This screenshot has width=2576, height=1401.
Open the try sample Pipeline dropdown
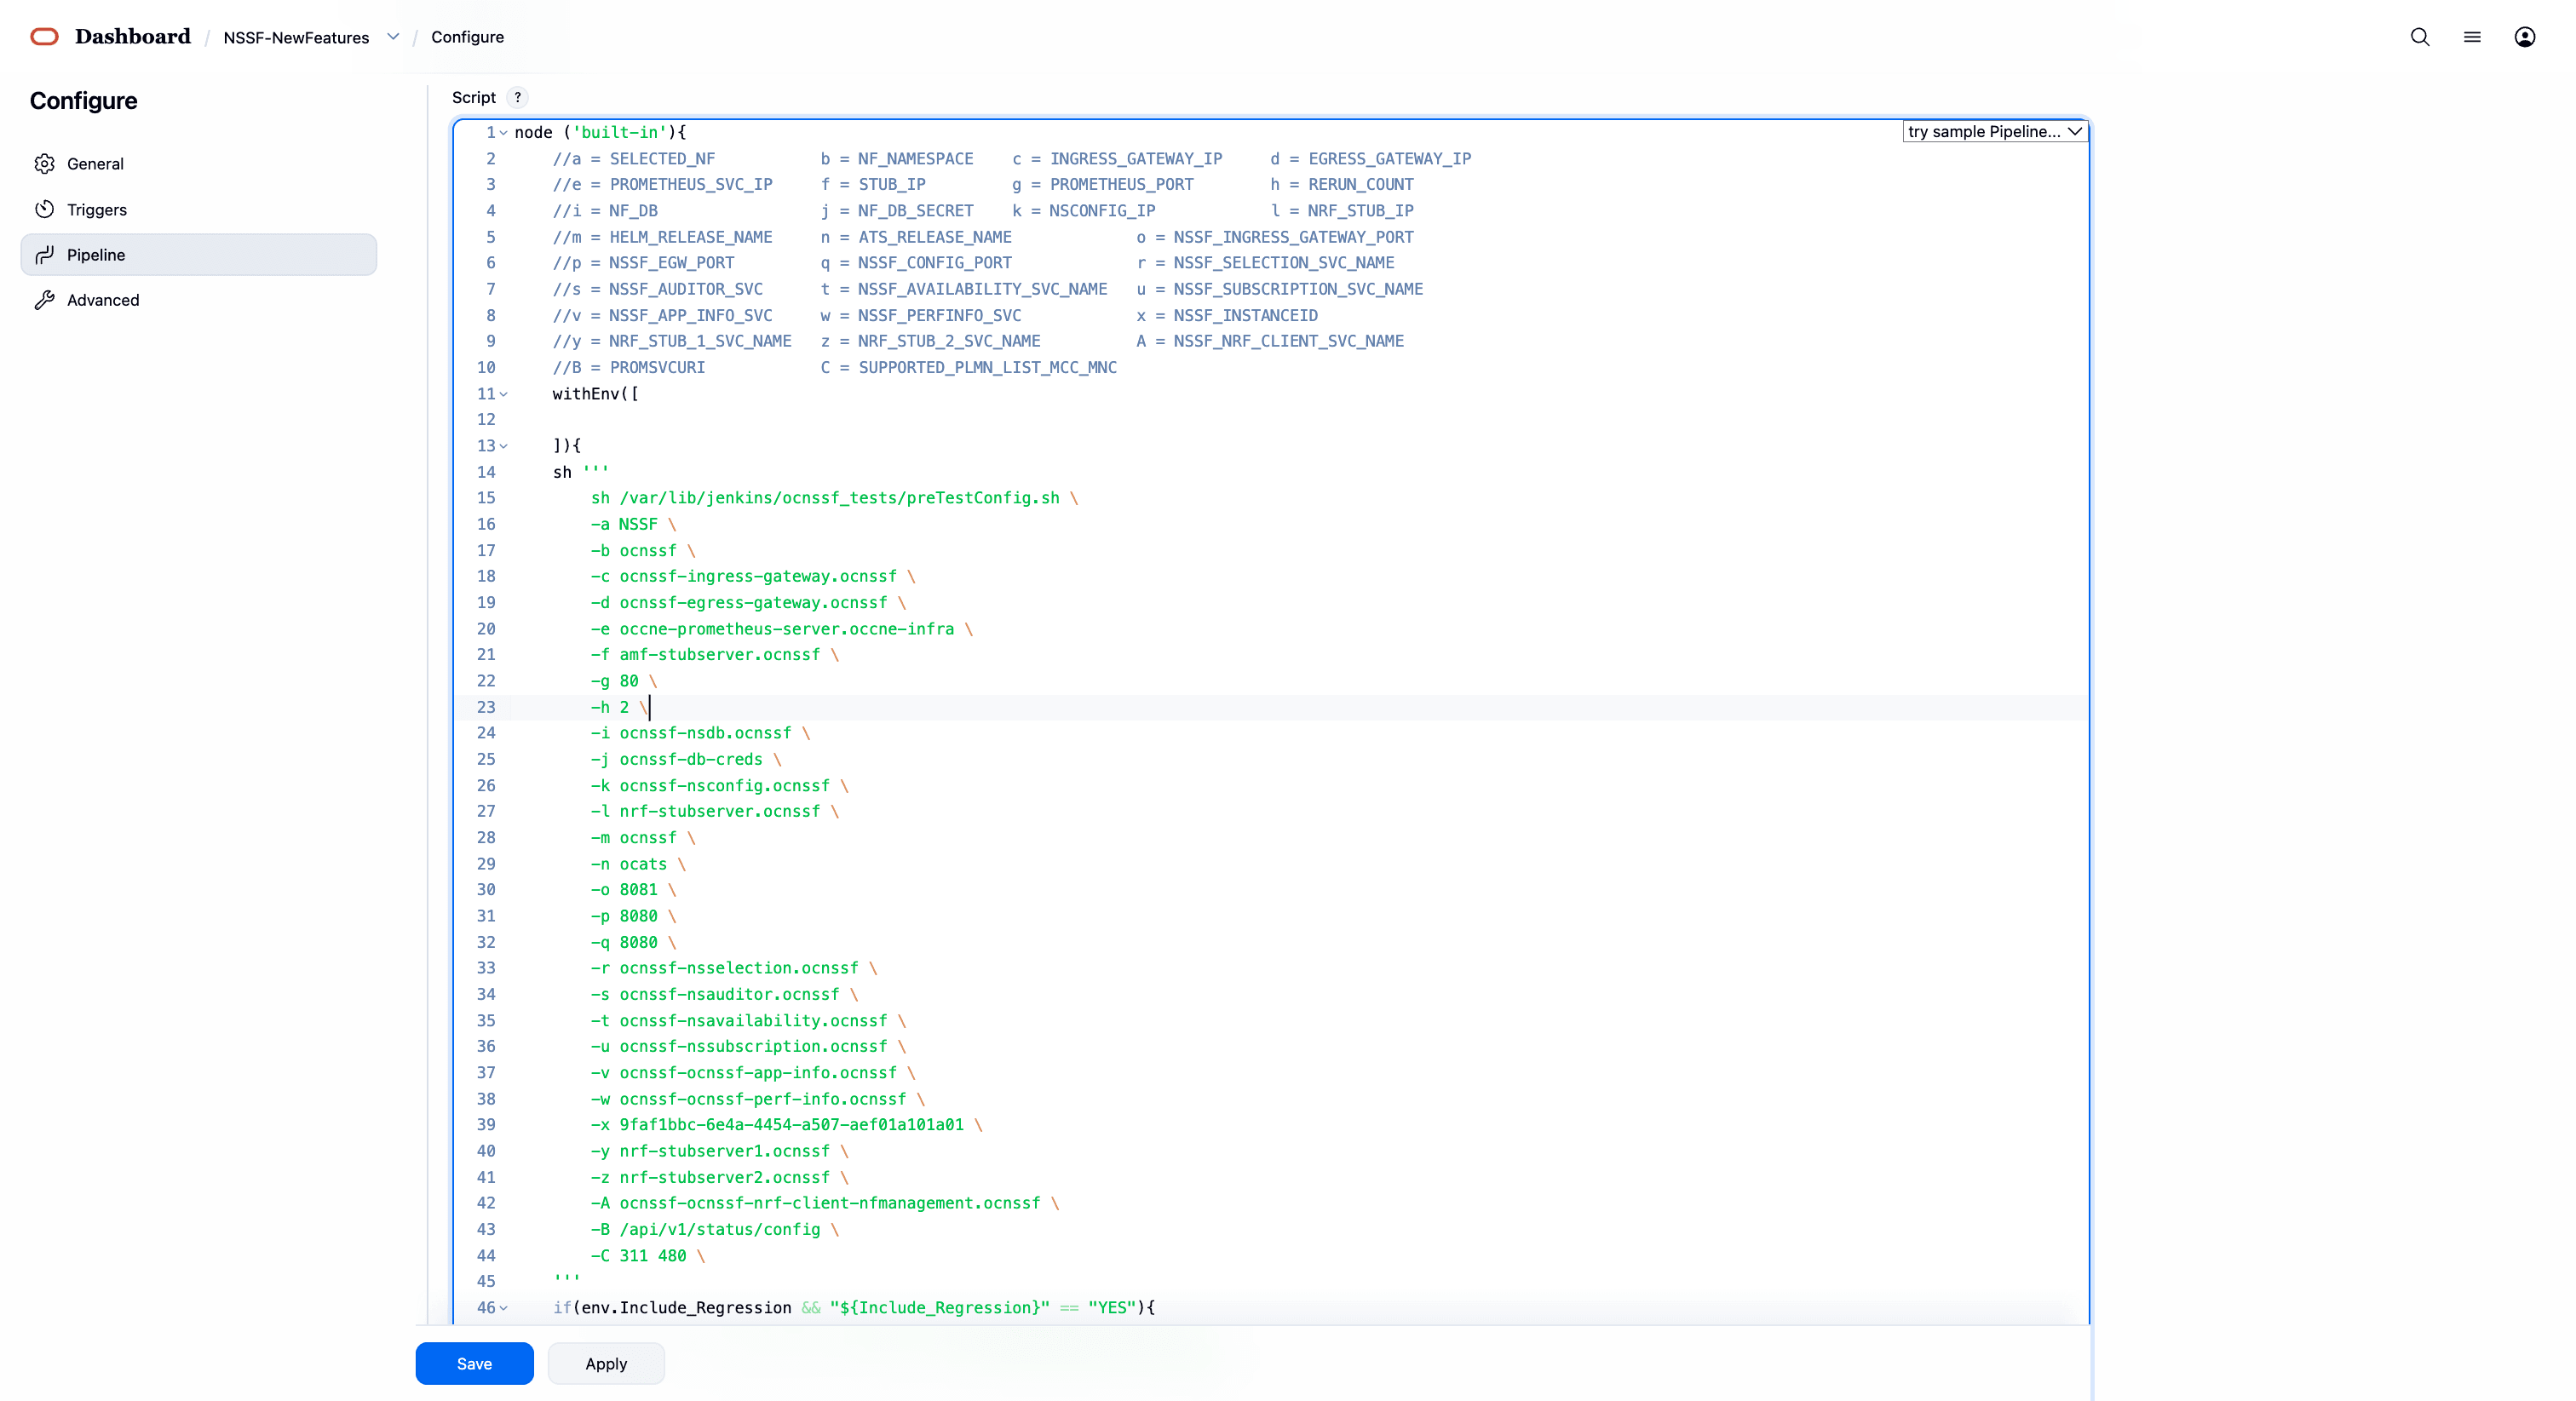tap(1994, 131)
